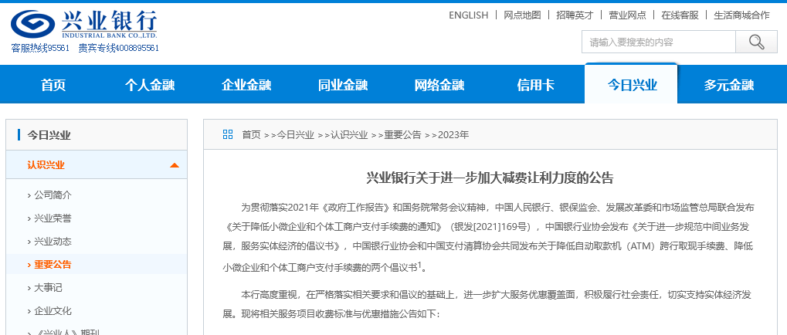Click breadcrumb 重要公告 link
Screen dimensions: 787x335
point(402,134)
